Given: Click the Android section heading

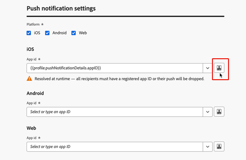Looking at the screenshot, I should coord(35,93).
